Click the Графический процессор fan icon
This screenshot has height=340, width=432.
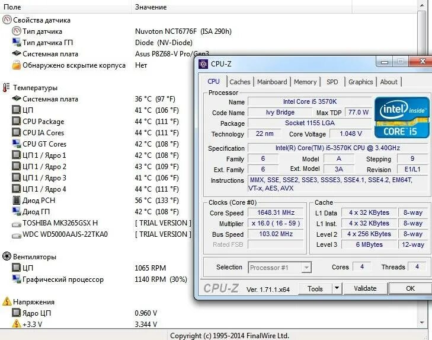[17, 279]
